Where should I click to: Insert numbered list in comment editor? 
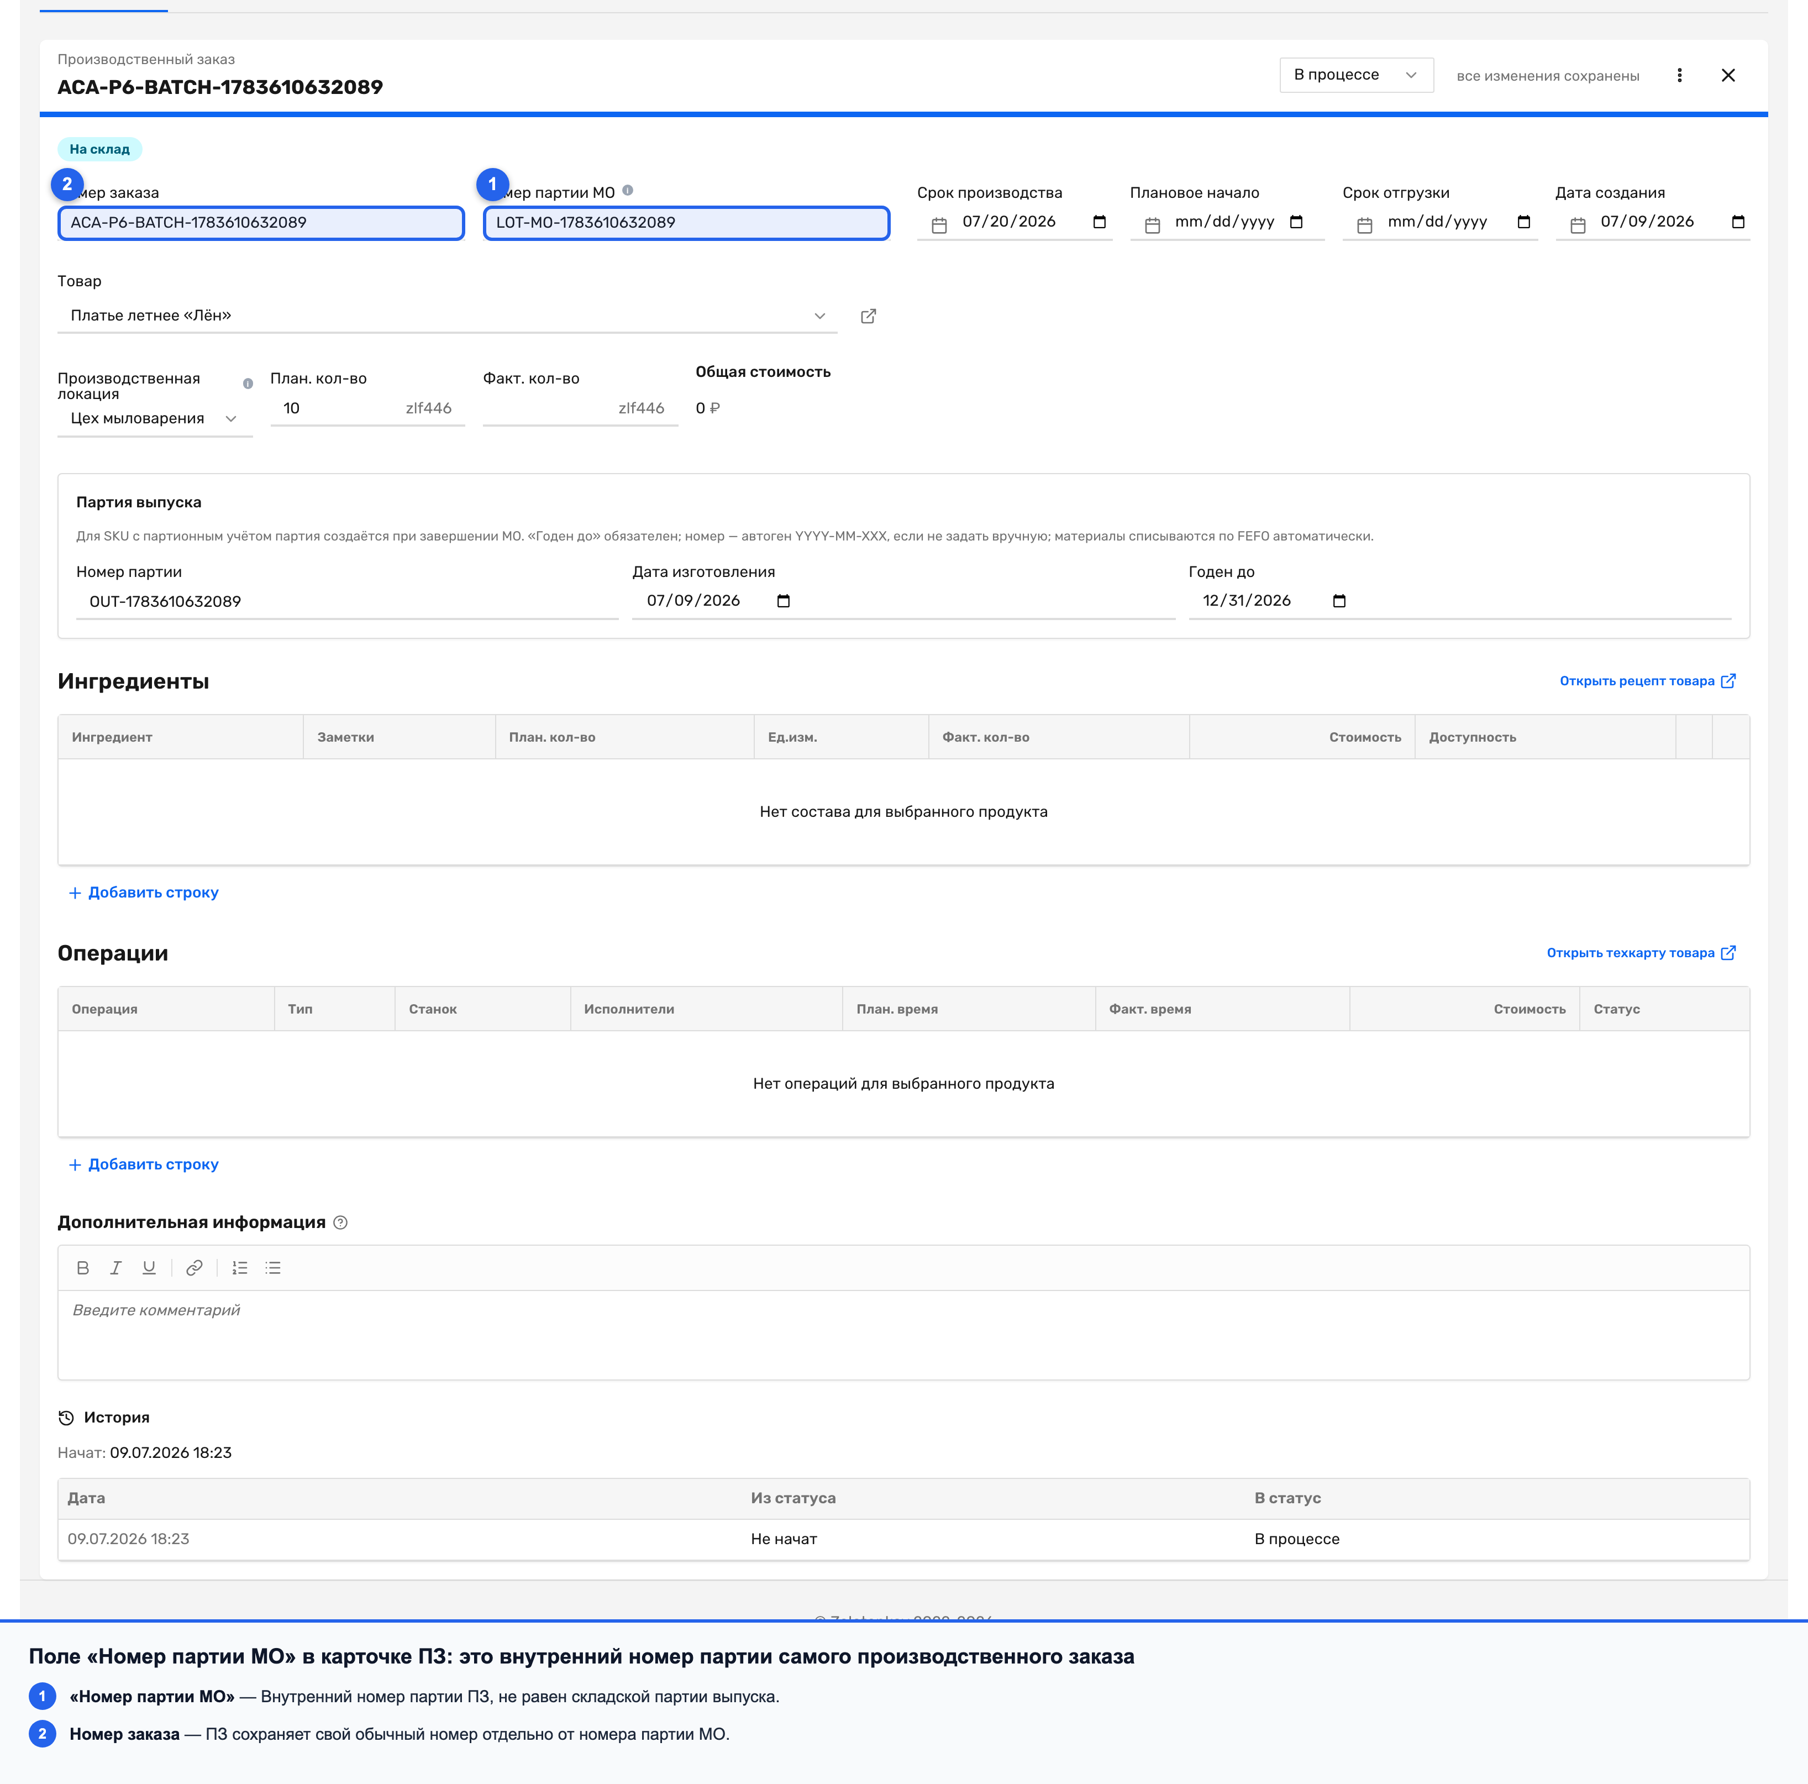(x=240, y=1267)
